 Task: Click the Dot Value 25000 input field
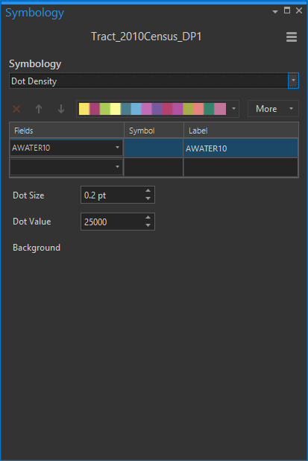pyautogui.click(x=113, y=222)
